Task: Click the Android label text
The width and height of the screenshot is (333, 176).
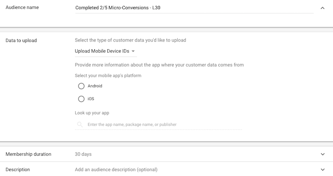Action: tap(95, 86)
